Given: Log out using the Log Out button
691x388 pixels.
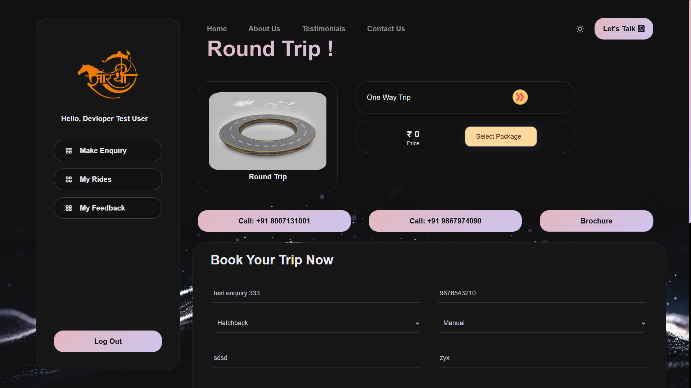Looking at the screenshot, I should click(x=108, y=341).
